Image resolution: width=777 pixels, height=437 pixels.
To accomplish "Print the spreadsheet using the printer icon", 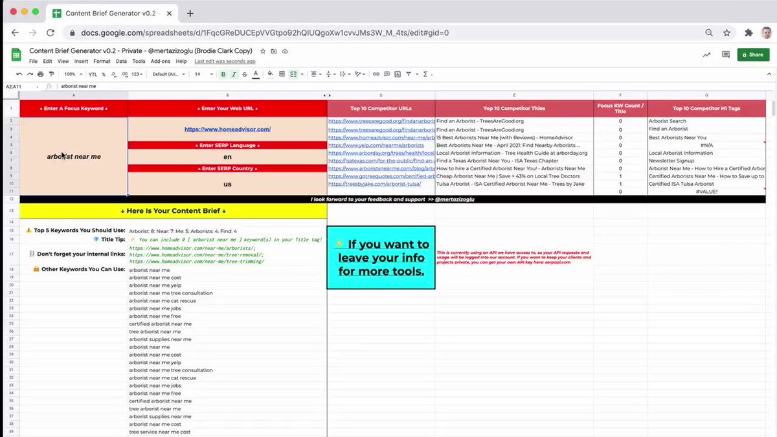I will (x=40, y=74).
